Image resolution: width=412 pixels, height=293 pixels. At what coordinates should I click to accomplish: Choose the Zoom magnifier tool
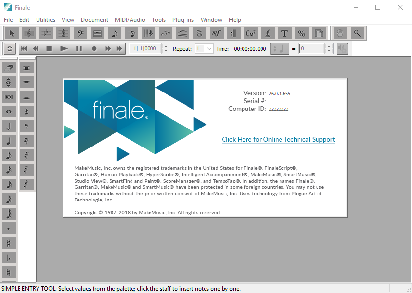coord(357,33)
